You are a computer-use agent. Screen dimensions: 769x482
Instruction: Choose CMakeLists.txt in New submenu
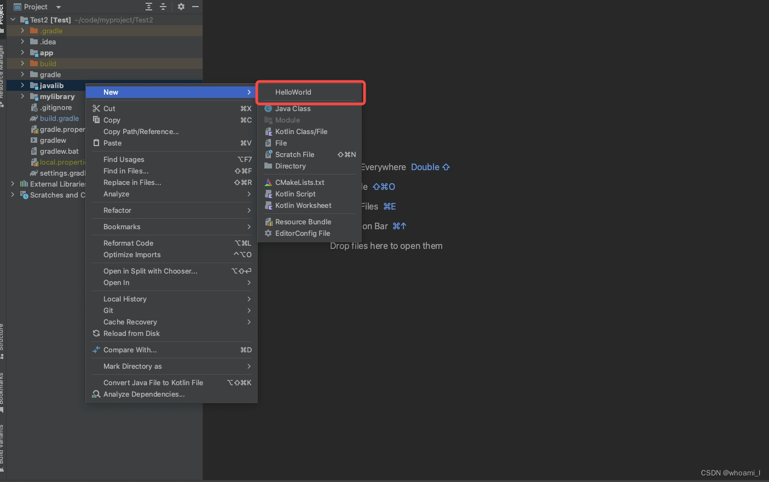[310, 182]
